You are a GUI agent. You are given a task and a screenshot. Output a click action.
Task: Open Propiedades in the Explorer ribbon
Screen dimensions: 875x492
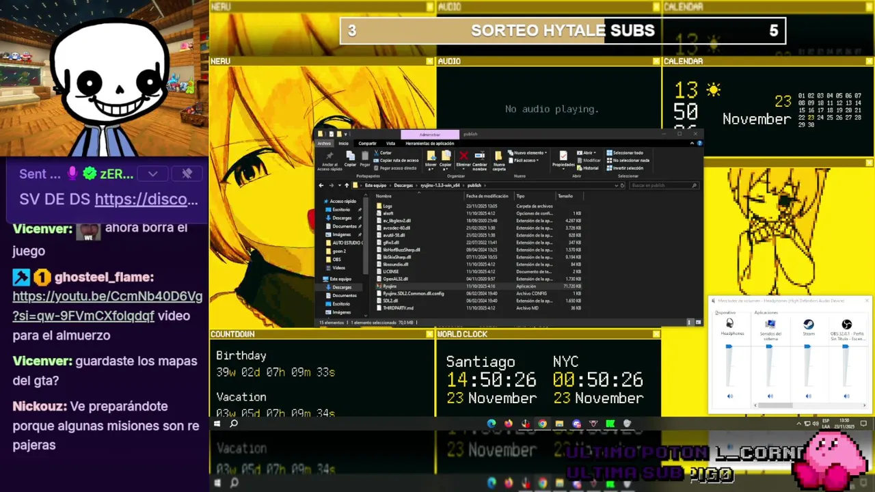coord(563,159)
